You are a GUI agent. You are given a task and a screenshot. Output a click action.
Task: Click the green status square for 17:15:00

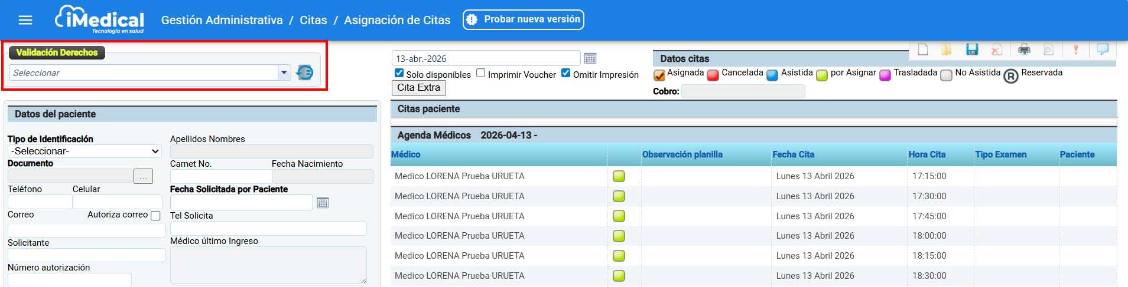619,176
